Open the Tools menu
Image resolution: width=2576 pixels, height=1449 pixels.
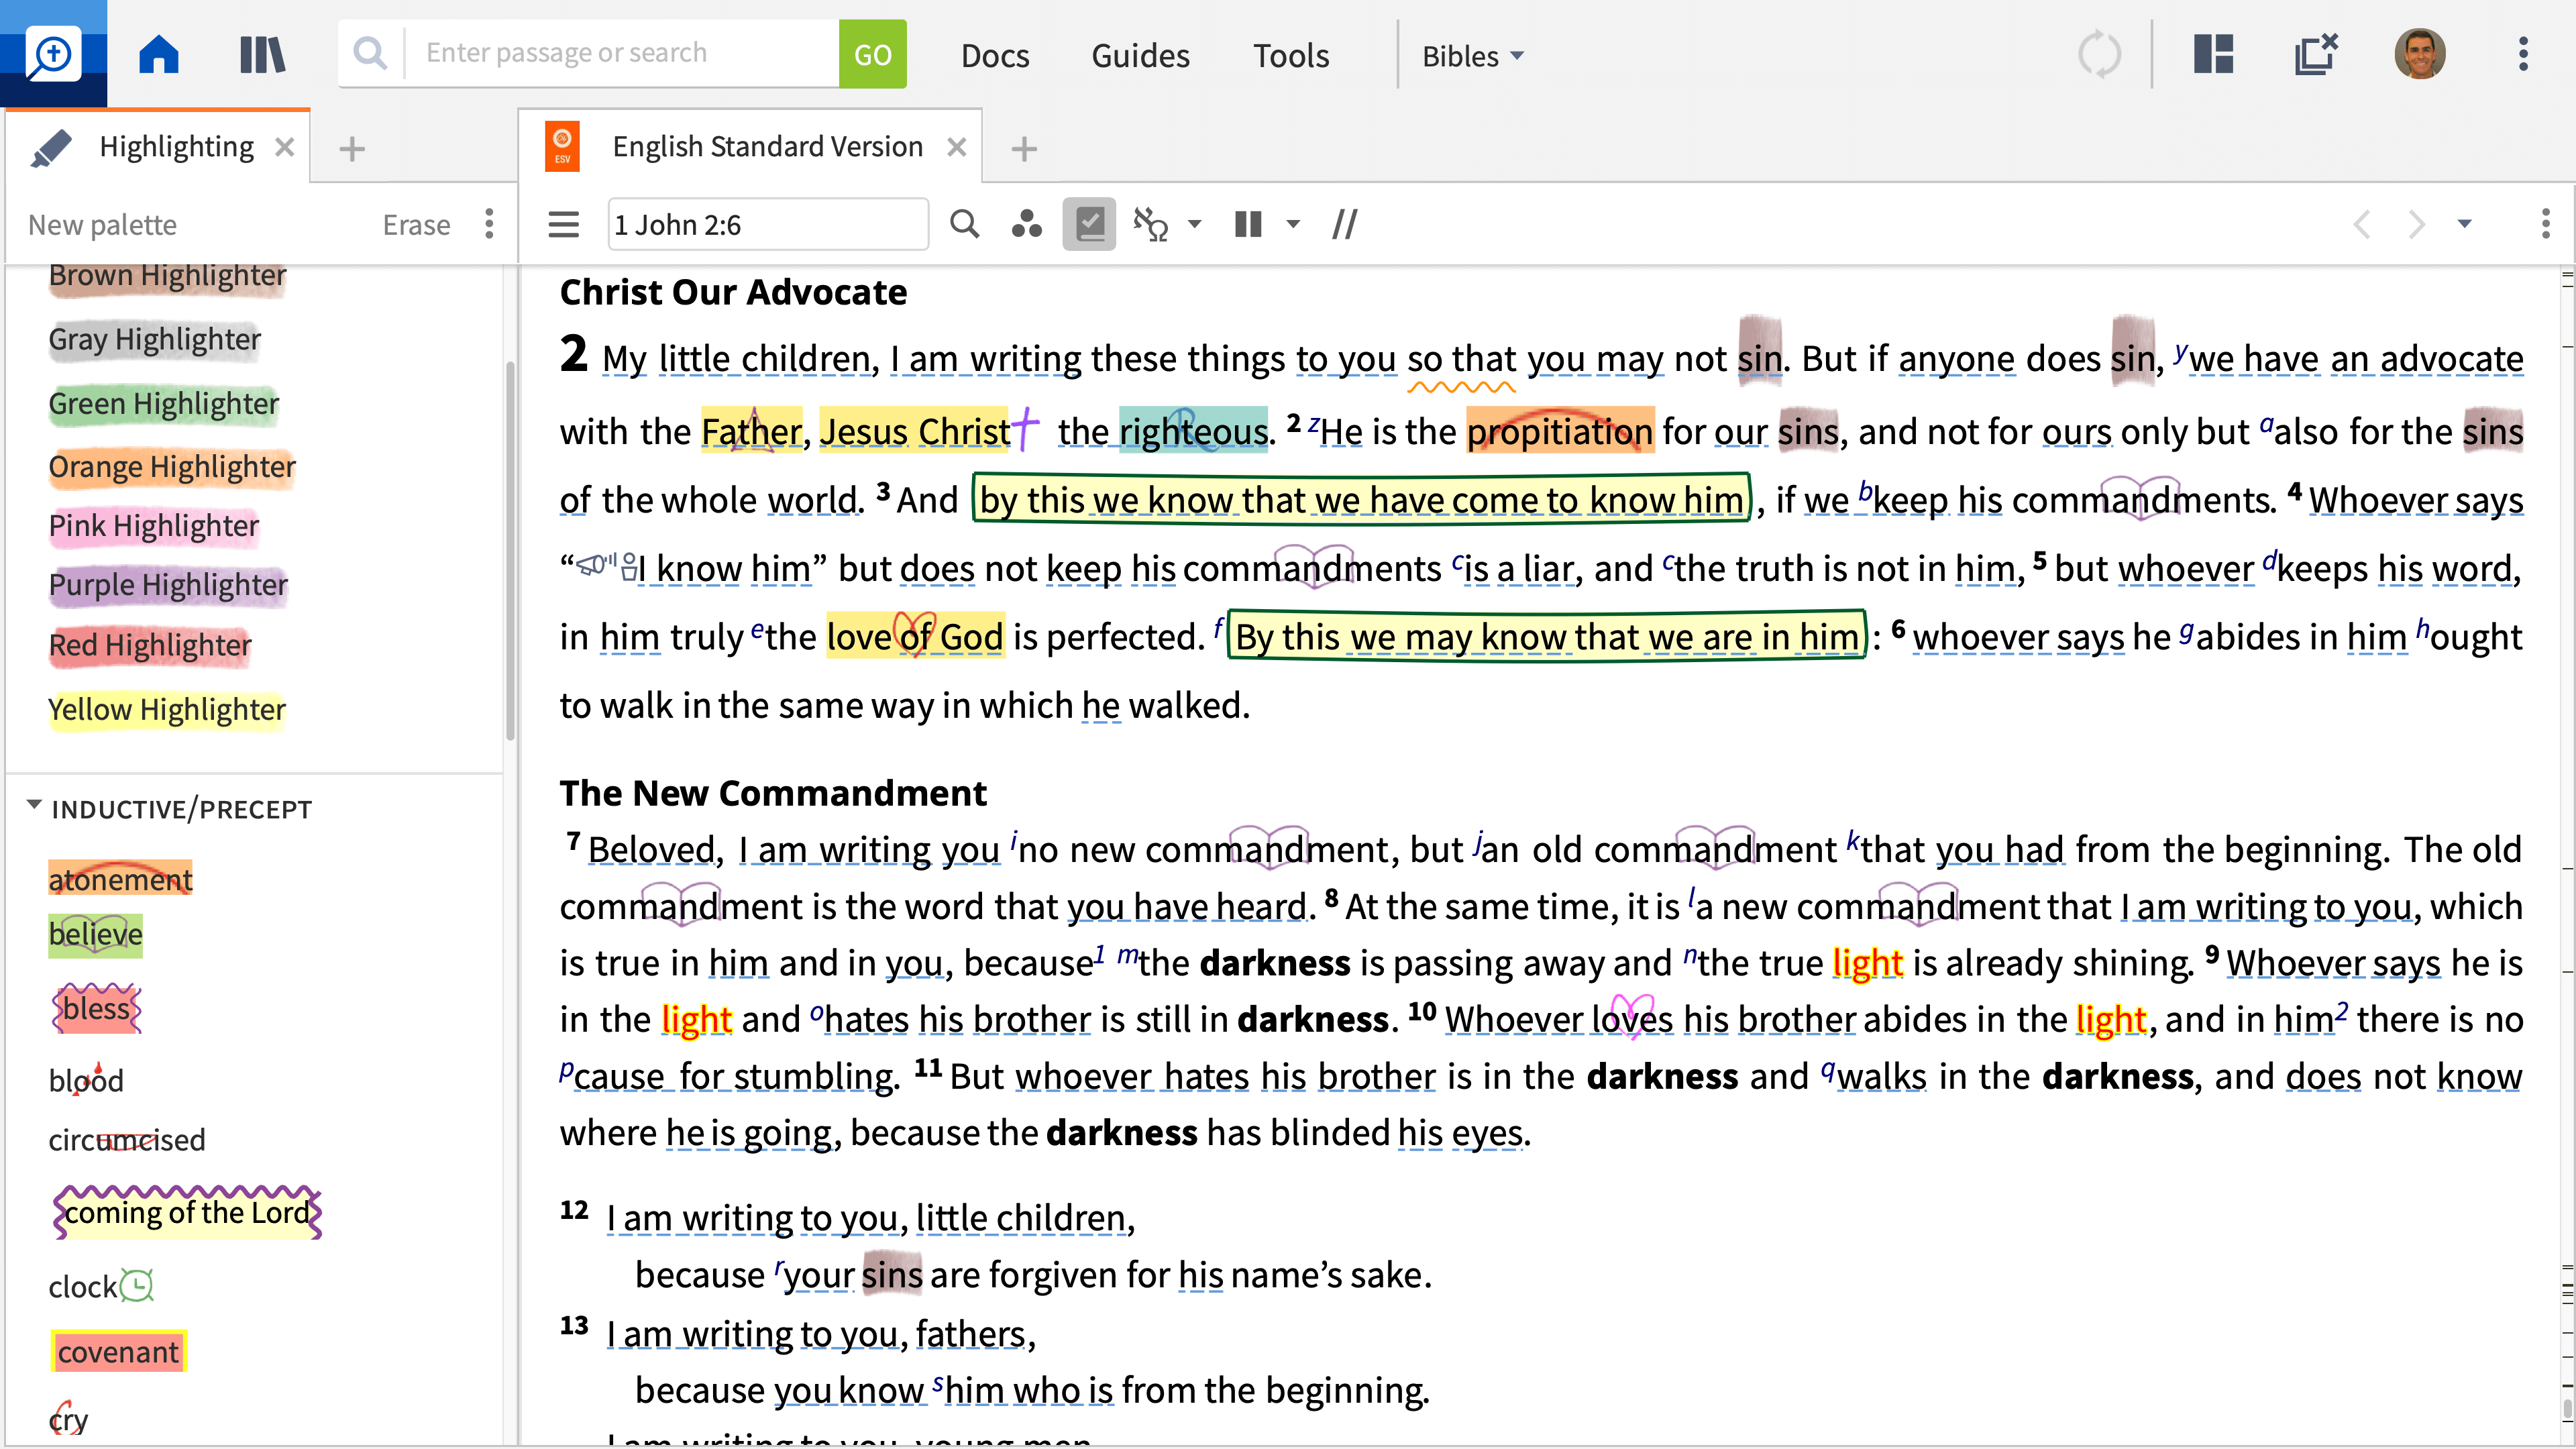pos(1291,56)
